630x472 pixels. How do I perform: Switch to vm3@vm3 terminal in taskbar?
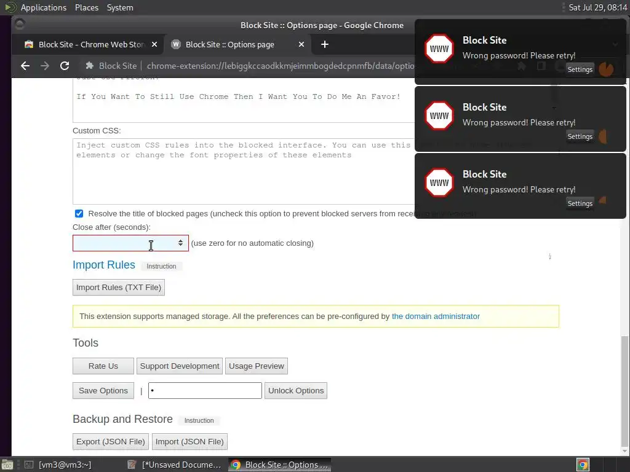click(x=58, y=465)
